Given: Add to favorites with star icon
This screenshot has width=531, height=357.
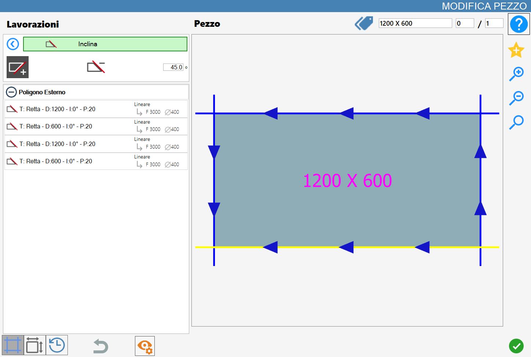Looking at the screenshot, I should (x=516, y=50).
